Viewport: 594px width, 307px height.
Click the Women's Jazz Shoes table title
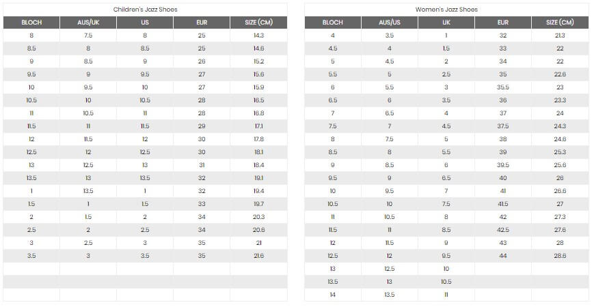(x=446, y=10)
